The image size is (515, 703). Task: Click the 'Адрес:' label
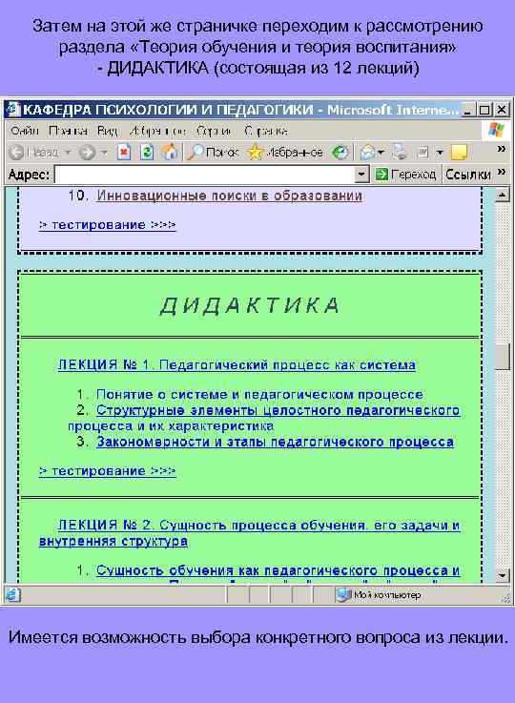point(29,175)
